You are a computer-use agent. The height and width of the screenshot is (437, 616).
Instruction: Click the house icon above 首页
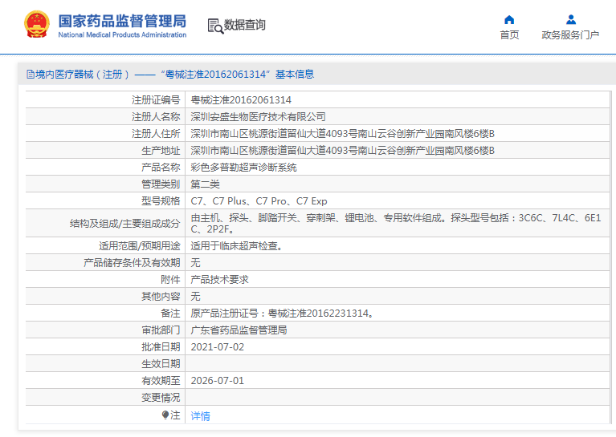tap(509, 19)
